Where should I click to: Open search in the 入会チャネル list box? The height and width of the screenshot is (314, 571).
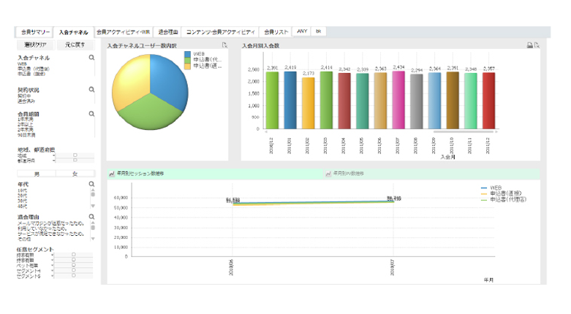pos(92,58)
